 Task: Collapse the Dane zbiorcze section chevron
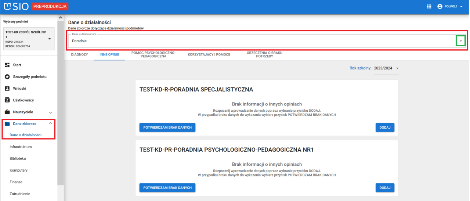coord(51,123)
